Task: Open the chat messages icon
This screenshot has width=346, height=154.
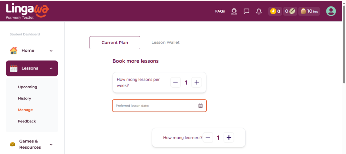Action: (x=247, y=12)
